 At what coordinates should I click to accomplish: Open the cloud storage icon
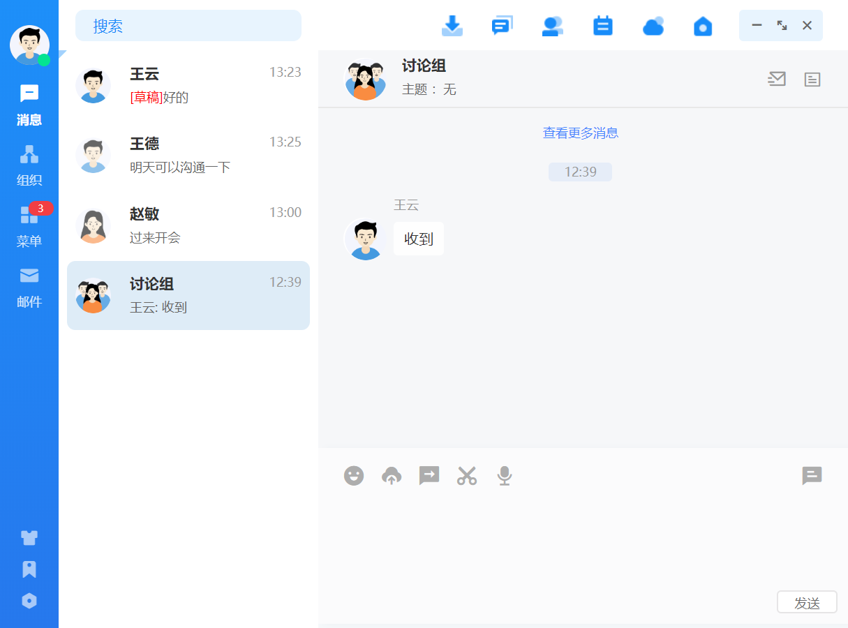pyautogui.click(x=653, y=27)
